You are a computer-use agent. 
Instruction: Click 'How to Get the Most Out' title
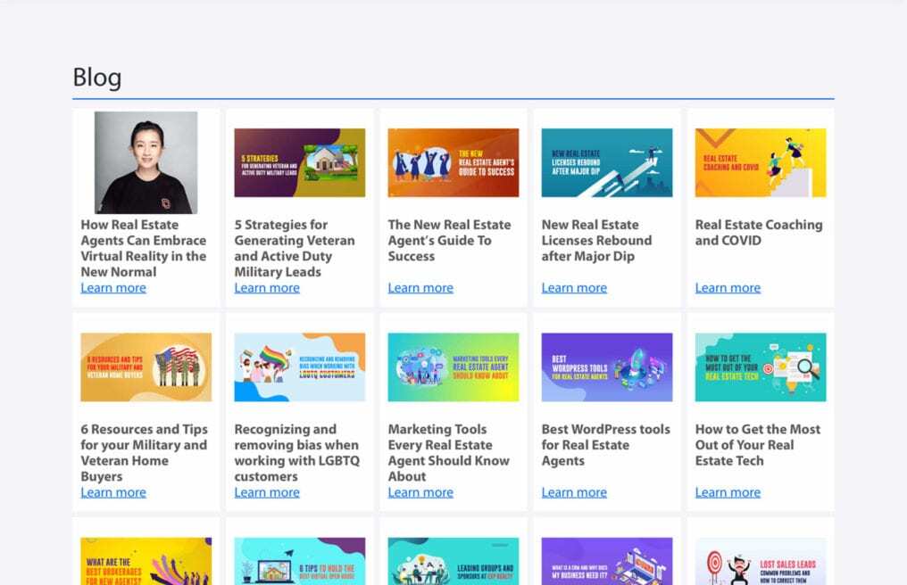click(757, 445)
